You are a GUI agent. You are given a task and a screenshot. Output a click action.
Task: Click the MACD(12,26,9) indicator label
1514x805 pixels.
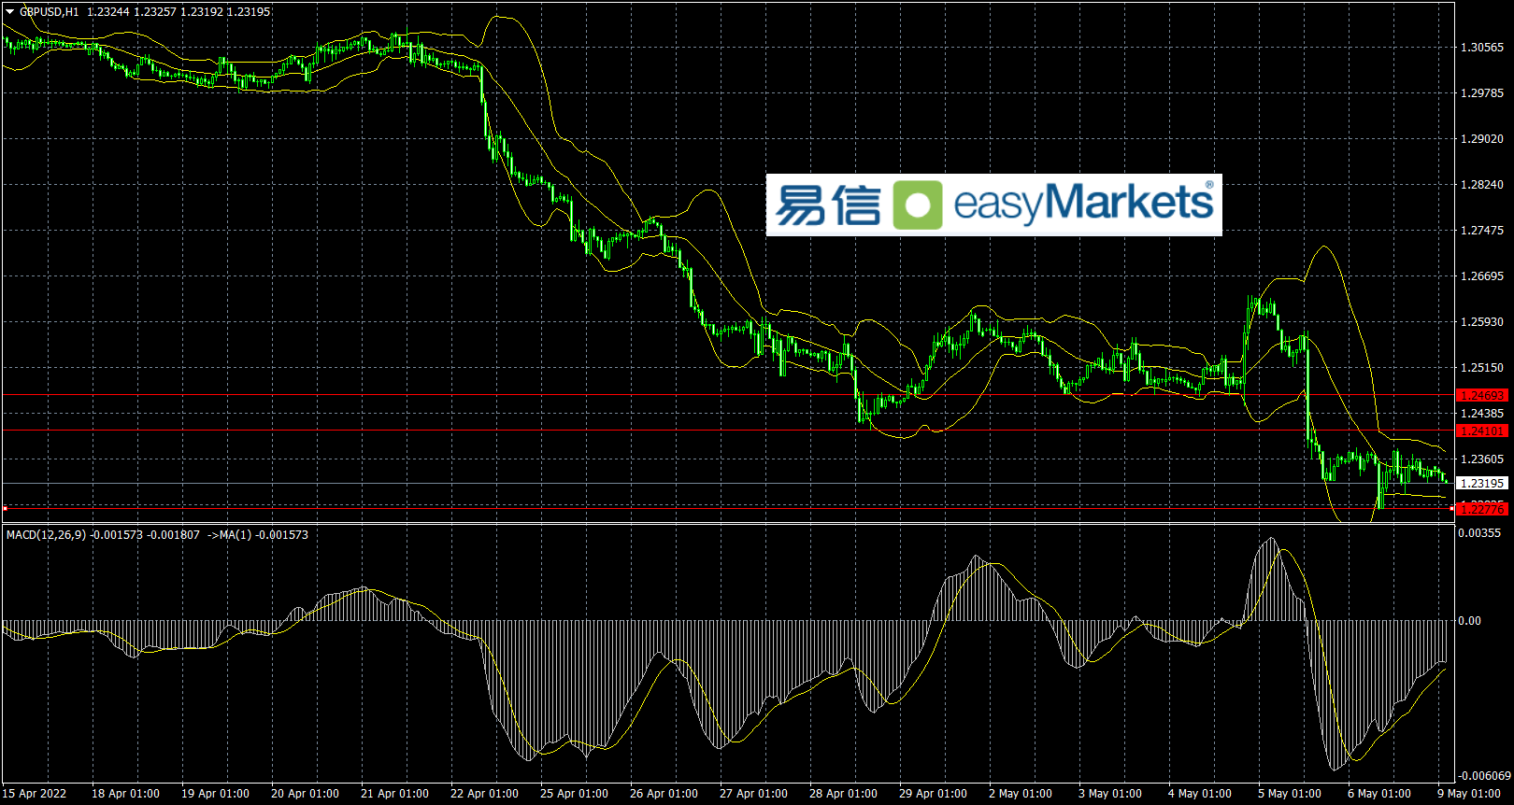(x=47, y=535)
